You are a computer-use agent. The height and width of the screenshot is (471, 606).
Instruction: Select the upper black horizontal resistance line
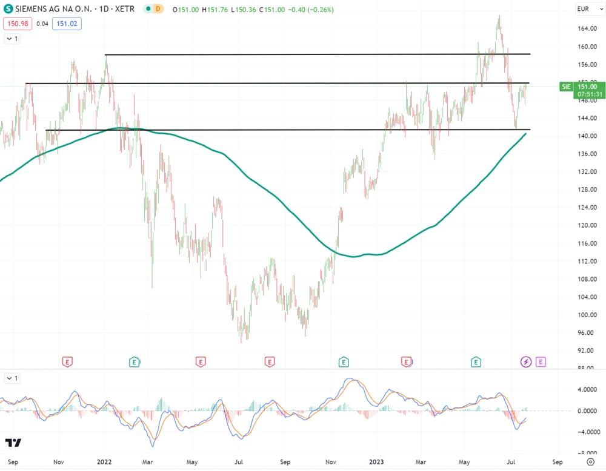[303, 54]
